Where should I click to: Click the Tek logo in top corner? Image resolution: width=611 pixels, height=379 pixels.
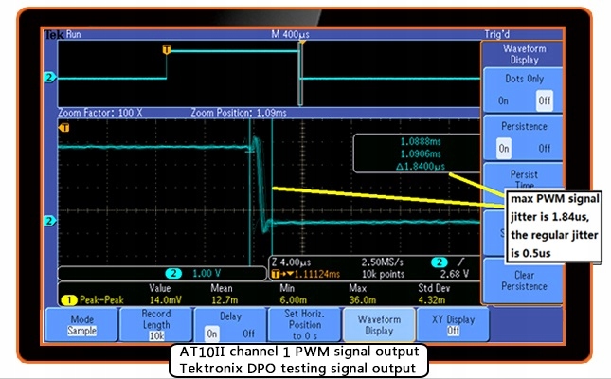coord(53,34)
